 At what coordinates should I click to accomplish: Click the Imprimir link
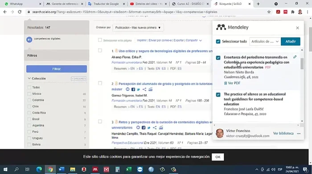[142, 40]
